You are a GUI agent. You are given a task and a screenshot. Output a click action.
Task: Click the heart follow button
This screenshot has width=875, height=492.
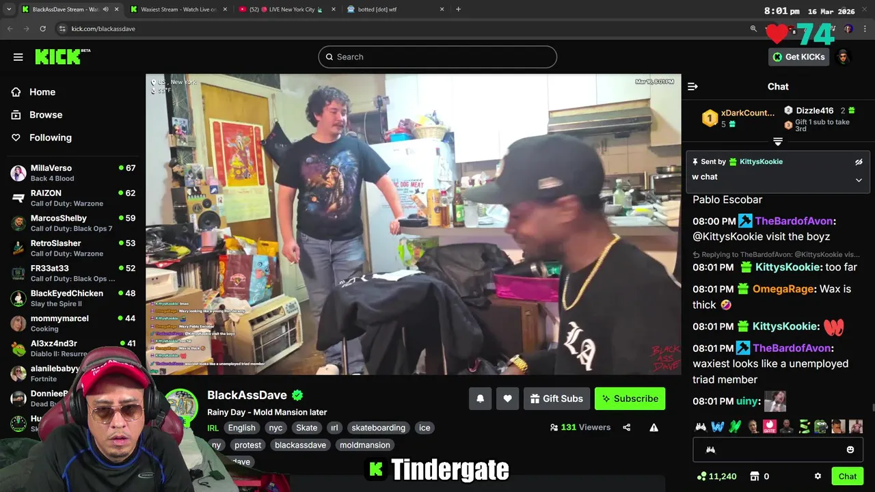pyautogui.click(x=507, y=398)
